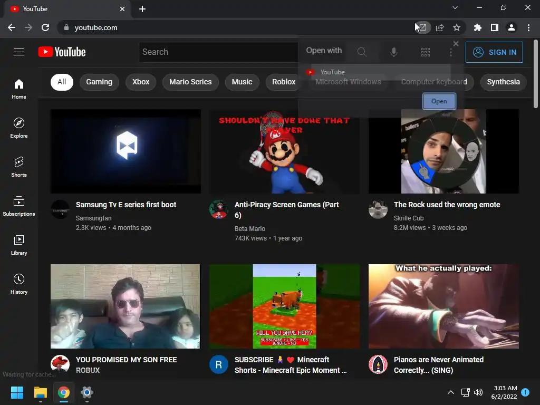This screenshot has width=540, height=405.
Task: Open YOU PROMISED MY SON thumbnail
Action: [x=126, y=306]
